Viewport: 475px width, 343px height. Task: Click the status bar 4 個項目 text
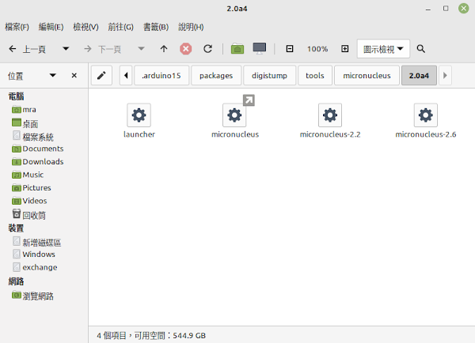click(x=112, y=335)
